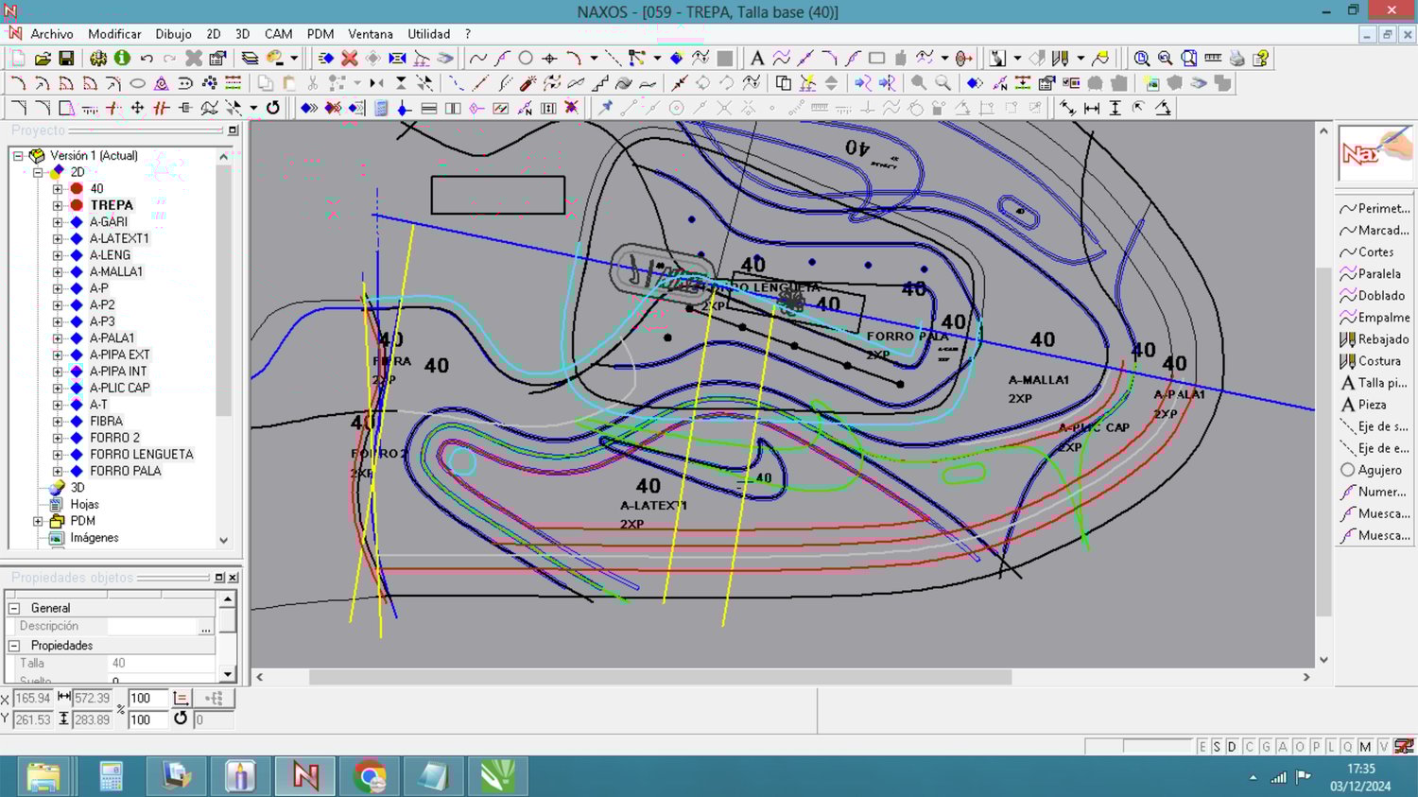Viewport: 1418px width, 797px height.
Task: Toggle the M indicator in status bar
Action: [x=1365, y=747]
